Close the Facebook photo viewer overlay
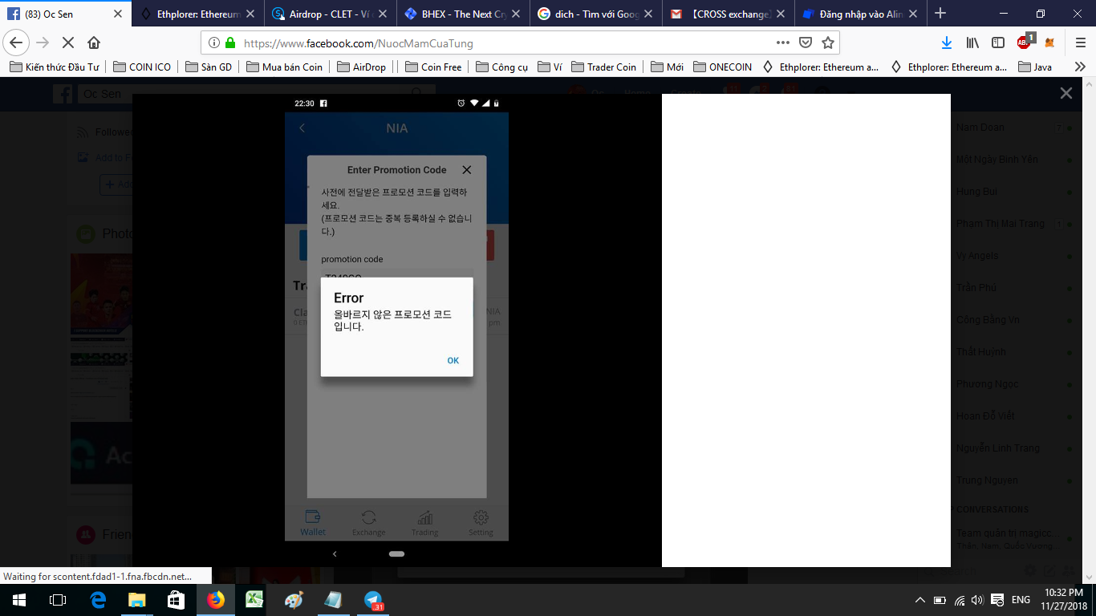 click(1066, 93)
